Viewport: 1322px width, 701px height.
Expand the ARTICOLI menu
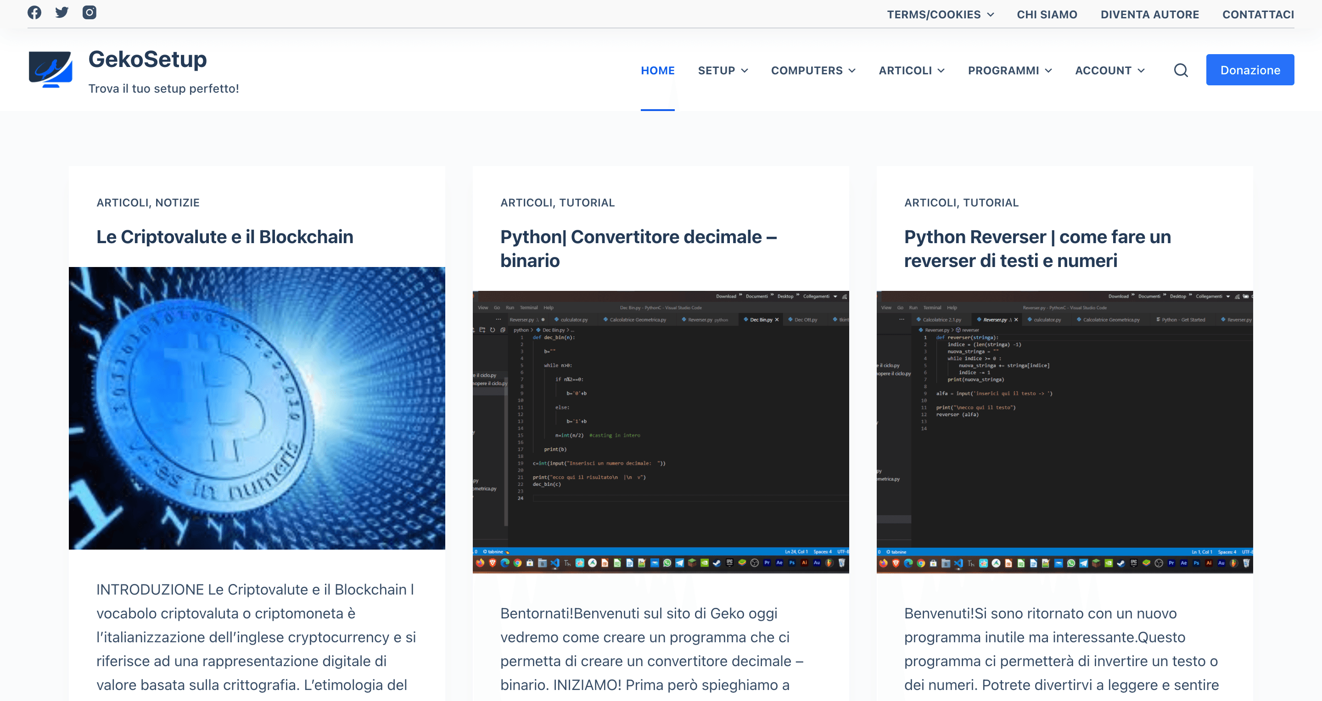pos(912,70)
